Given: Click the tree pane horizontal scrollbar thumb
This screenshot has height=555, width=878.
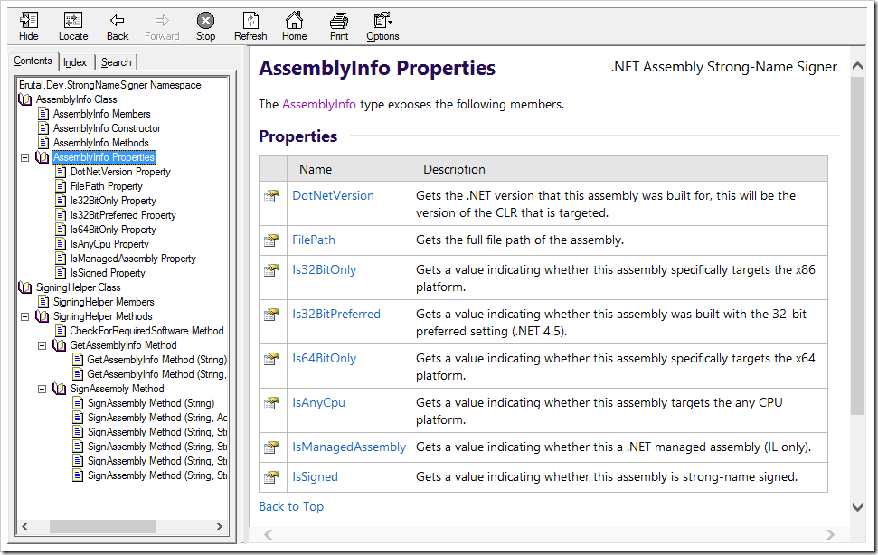Looking at the screenshot, I should coord(102,526).
